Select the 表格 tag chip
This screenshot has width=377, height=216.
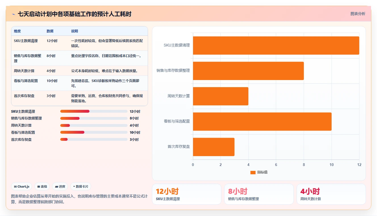42,186
